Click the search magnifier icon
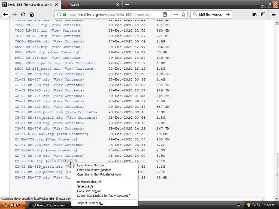Viewport: 279px width, 209px height. tap(195, 14)
